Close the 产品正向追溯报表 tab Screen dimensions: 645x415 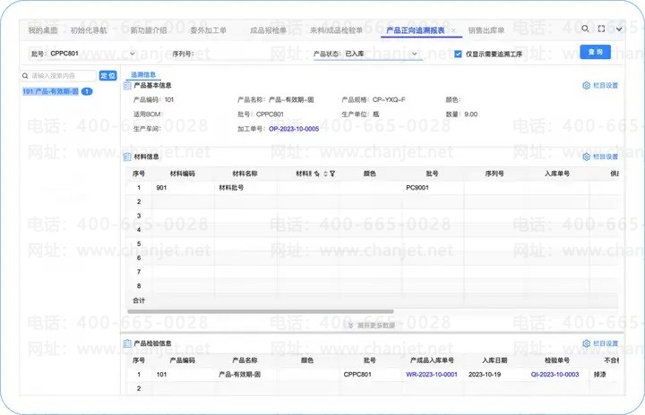453,30
